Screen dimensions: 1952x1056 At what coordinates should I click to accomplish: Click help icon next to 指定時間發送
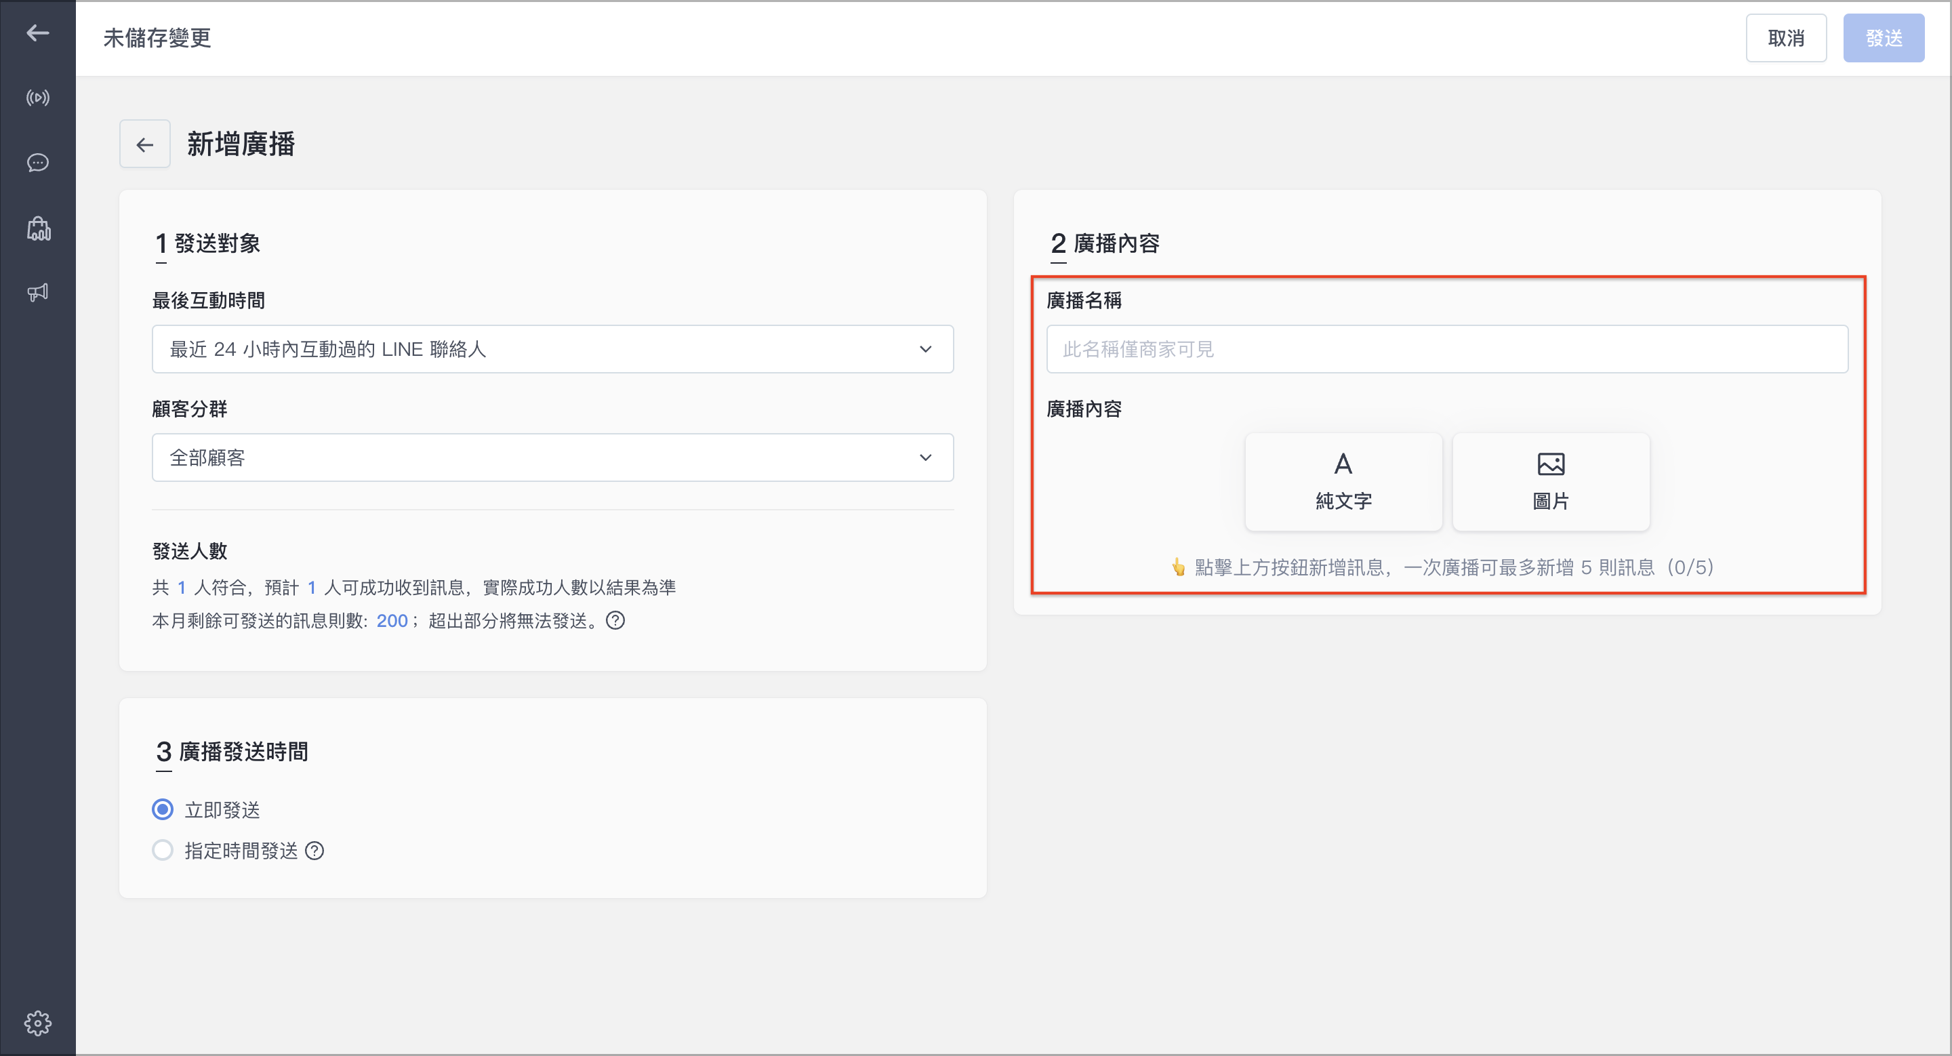(314, 851)
